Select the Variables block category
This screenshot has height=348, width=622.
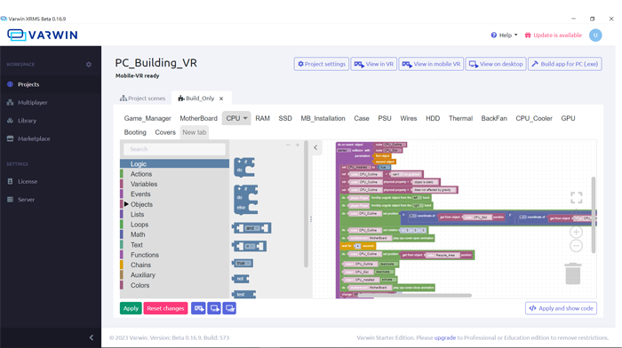(x=174, y=184)
